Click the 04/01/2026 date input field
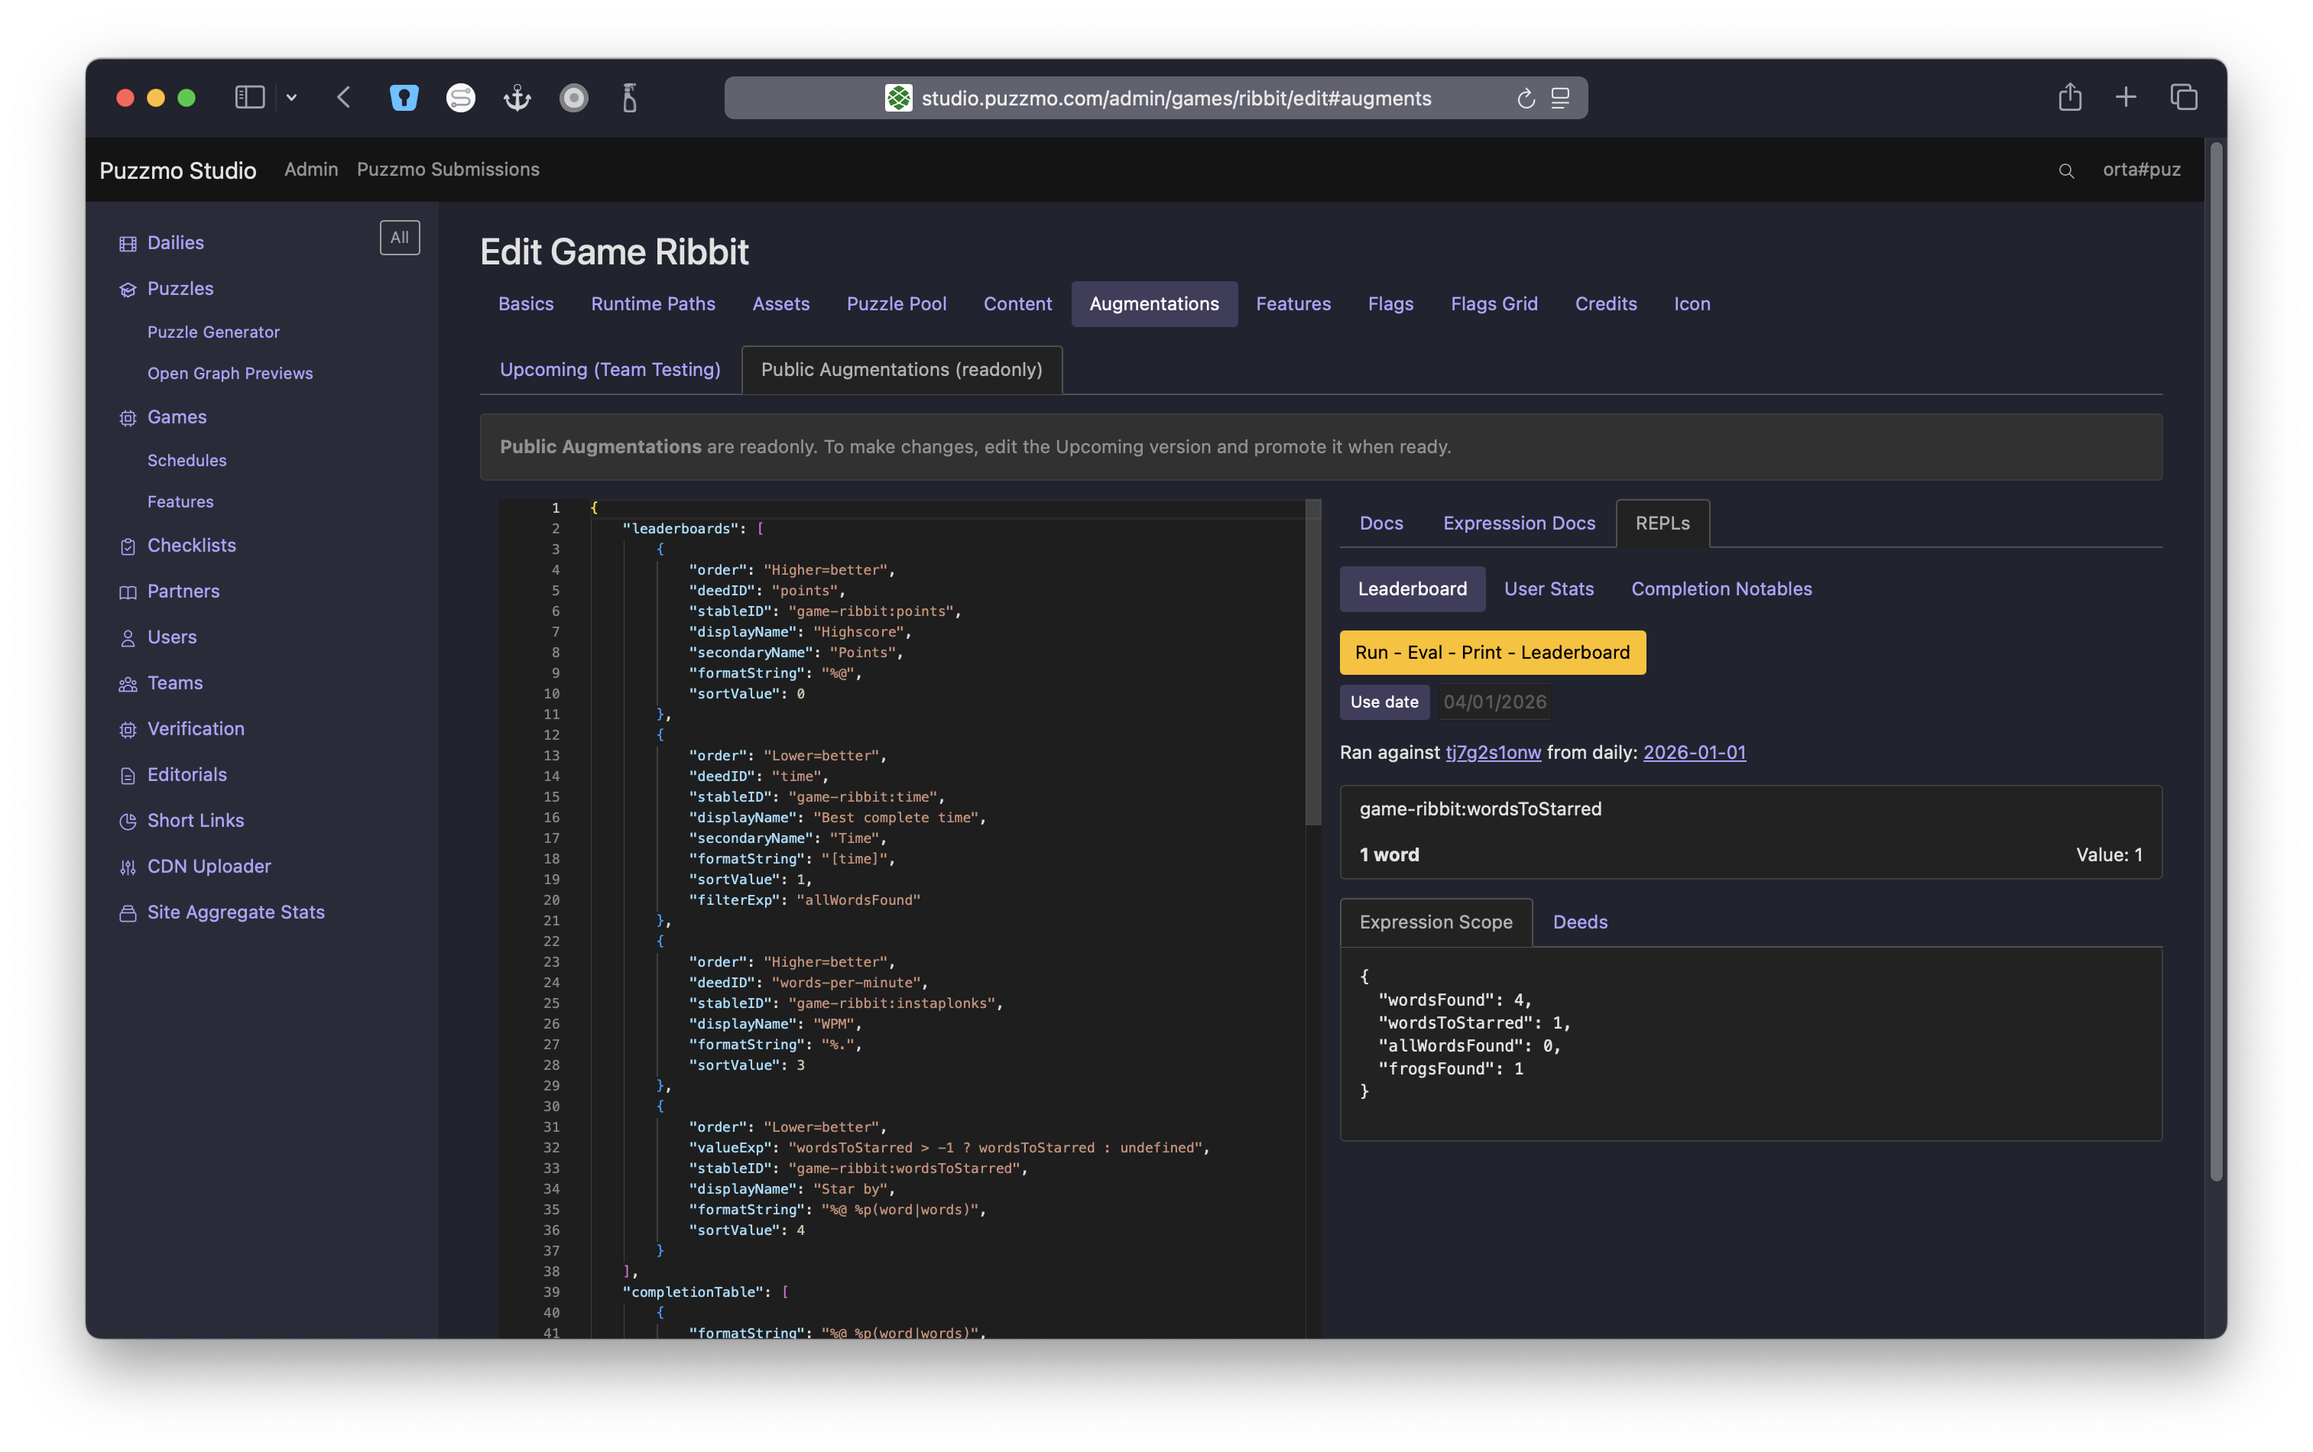The width and height of the screenshot is (2313, 1452). click(1494, 702)
